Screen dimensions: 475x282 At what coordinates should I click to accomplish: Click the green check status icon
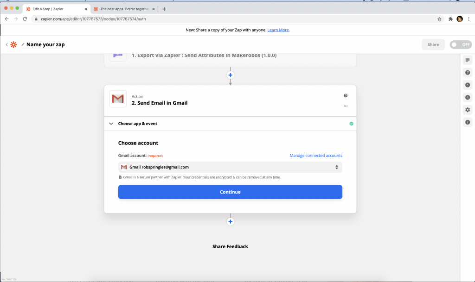click(x=352, y=124)
